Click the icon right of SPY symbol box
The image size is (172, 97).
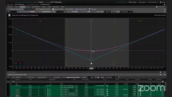click(20, 12)
